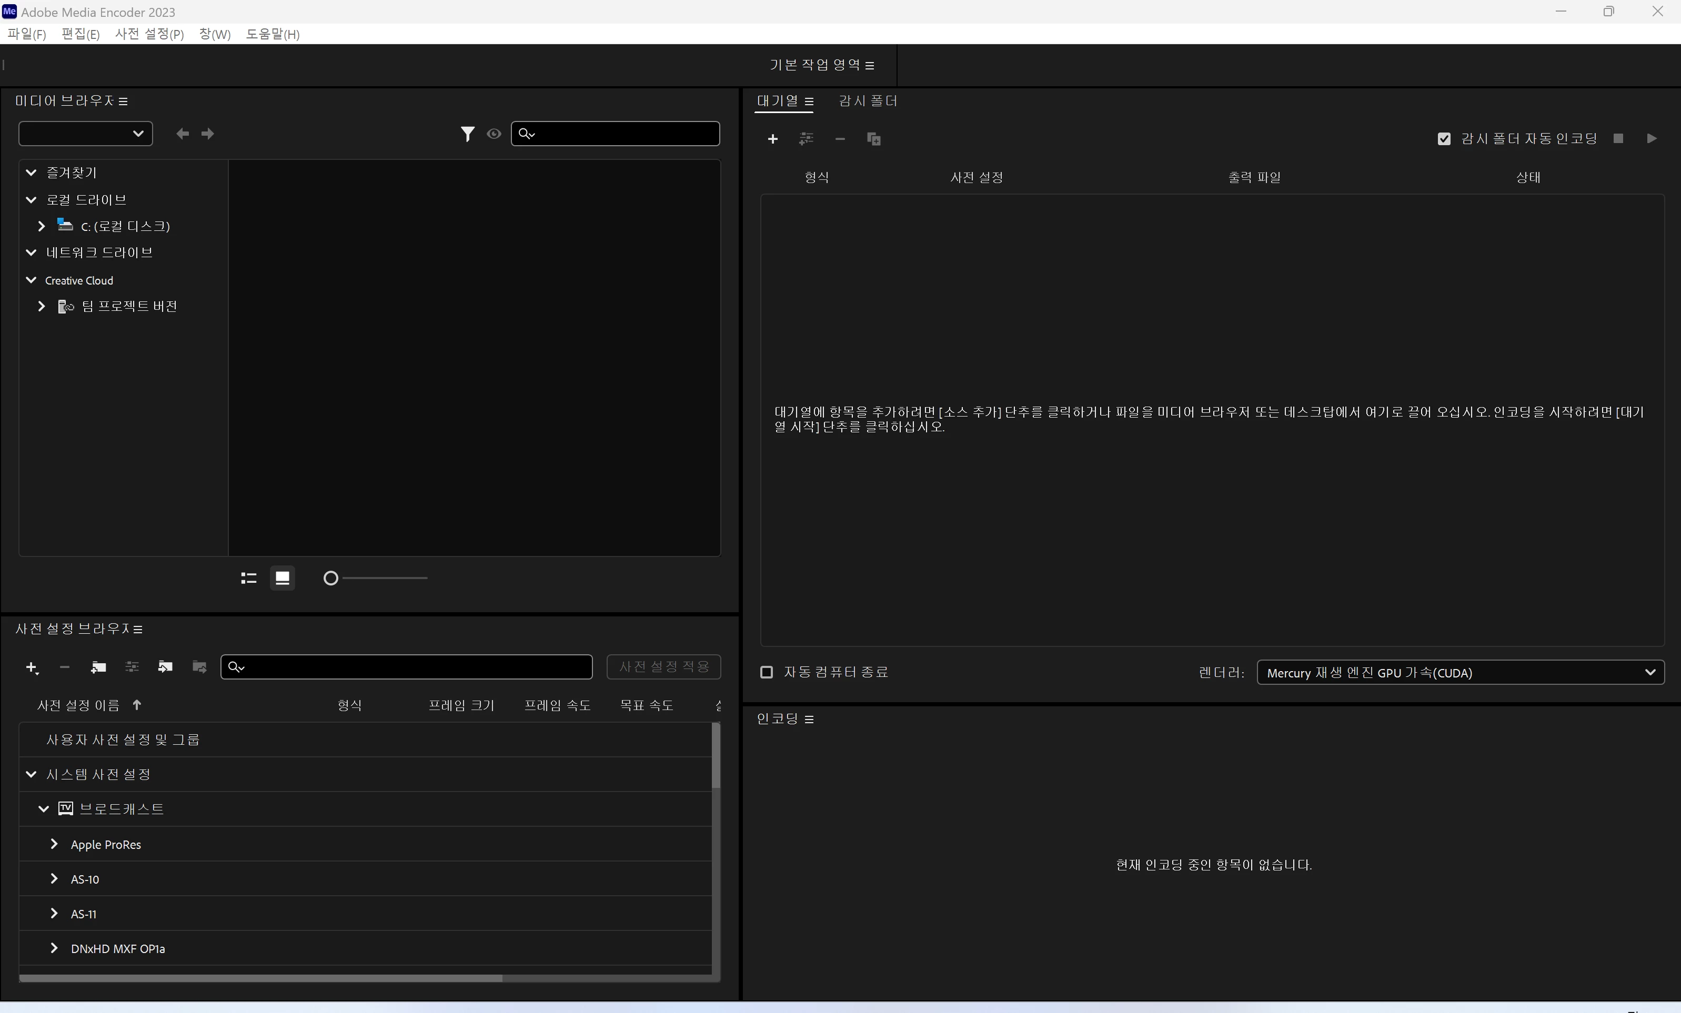Click the Add Source plus icon in queue
The image size is (1681, 1013).
click(772, 139)
